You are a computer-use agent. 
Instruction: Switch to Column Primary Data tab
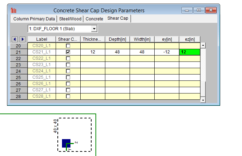pos(34,19)
